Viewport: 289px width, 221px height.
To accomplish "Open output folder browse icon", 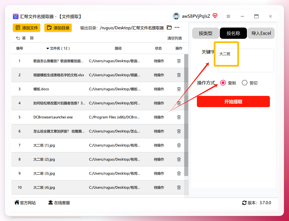I will [169, 28].
